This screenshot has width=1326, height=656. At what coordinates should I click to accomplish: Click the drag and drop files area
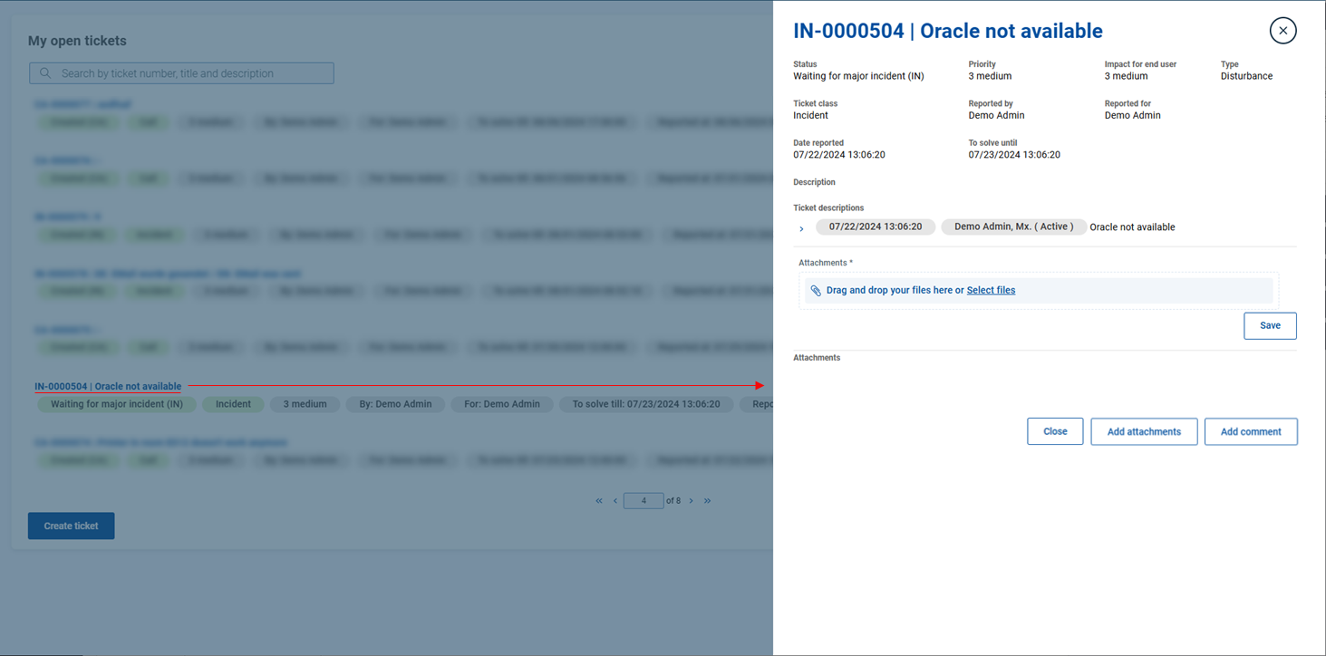[x=1039, y=291]
